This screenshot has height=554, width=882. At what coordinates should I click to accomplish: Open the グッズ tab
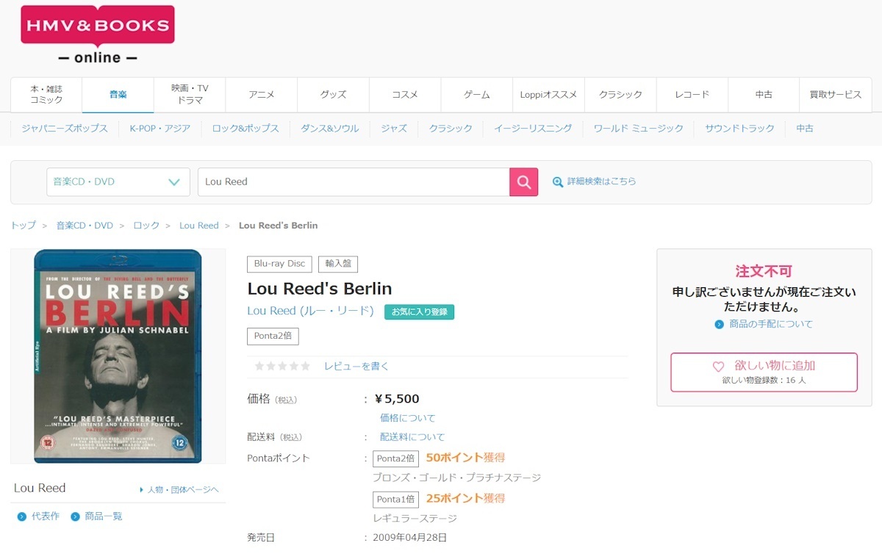pyautogui.click(x=333, y=94)
